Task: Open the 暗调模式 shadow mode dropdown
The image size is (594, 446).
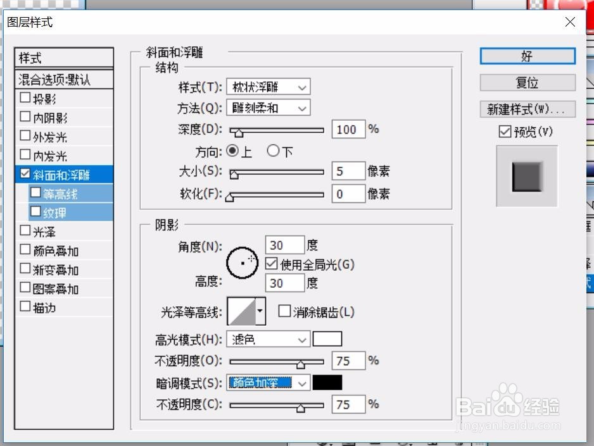Action: pyautogui.click(x=269, y=383)
